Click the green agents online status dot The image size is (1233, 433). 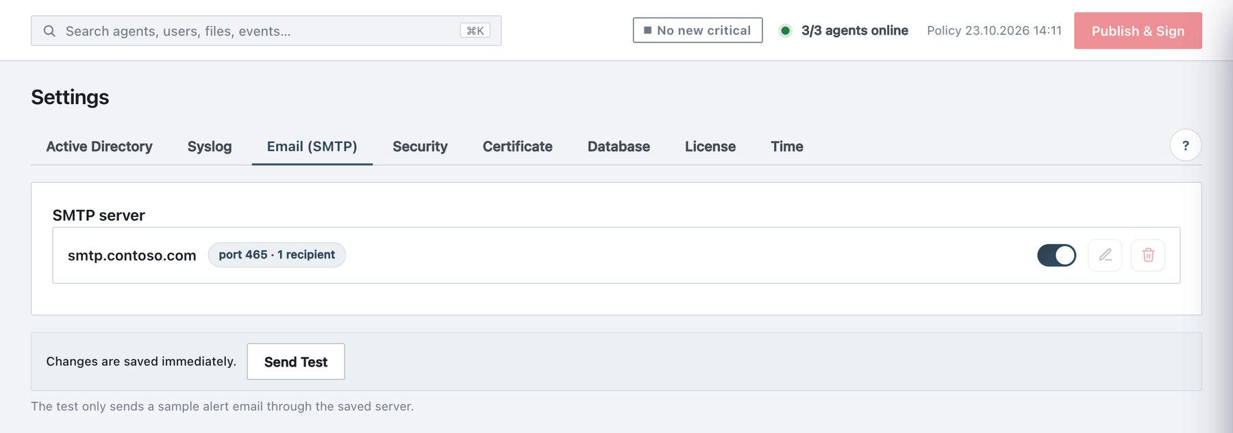(x=785, y=30)
